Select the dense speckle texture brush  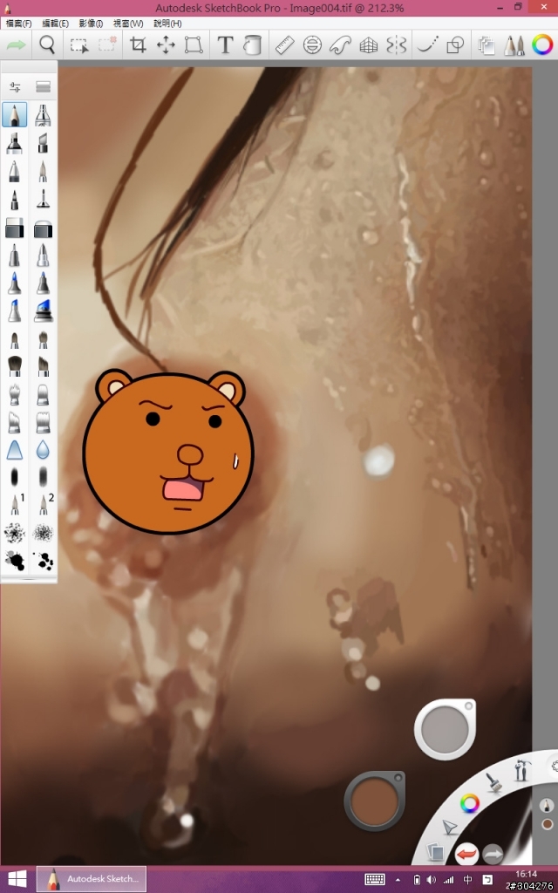pyautogui.click(x=43, y=533)
